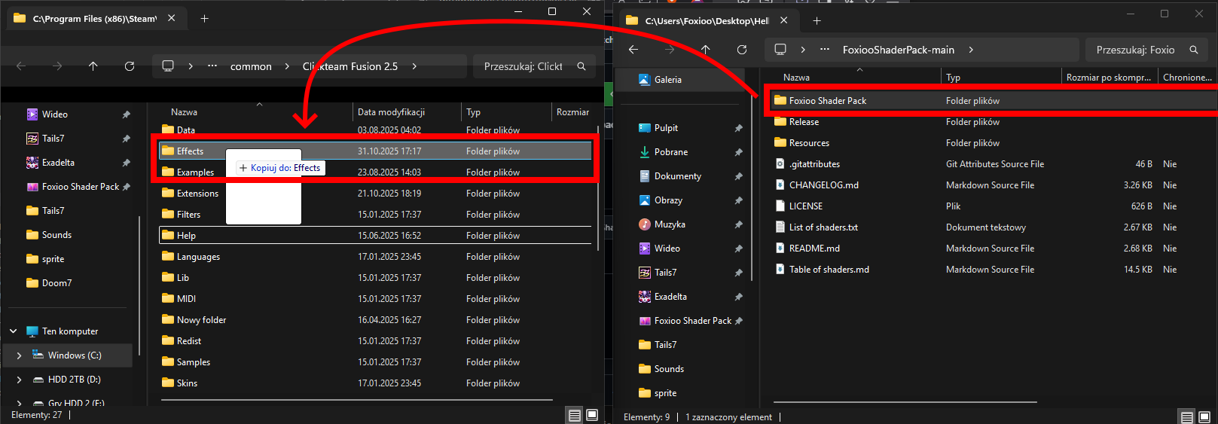Go up one folder level in FoxiooShaderPack-main window

705,50
